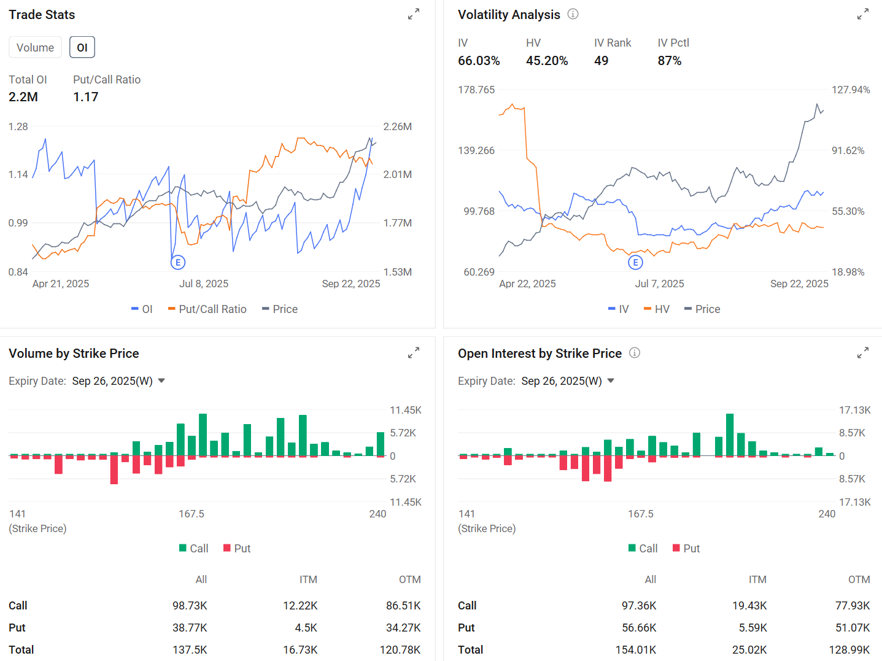Click the E earnings marker on Trade Stats chart
The image size is (882, 661).
(x=177, y=262)
